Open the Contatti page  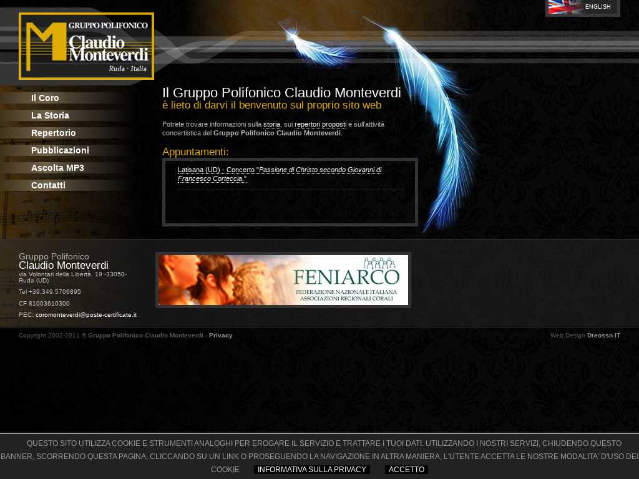[48, 186]
